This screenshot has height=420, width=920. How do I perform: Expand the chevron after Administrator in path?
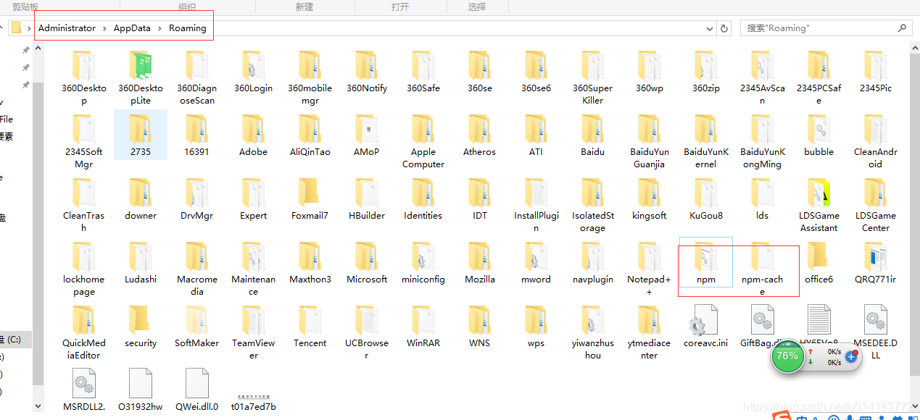point(104,28)
